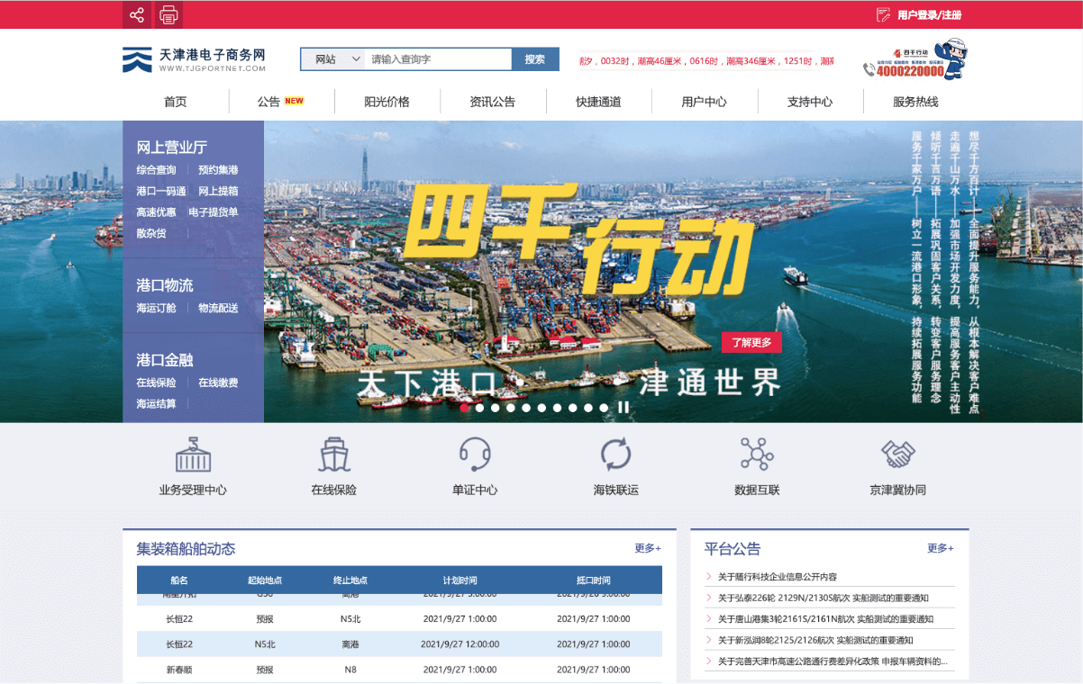Open 业务受理中心 container icon
The width and height of the screenshot is (1083, 684).
point(193,454)
